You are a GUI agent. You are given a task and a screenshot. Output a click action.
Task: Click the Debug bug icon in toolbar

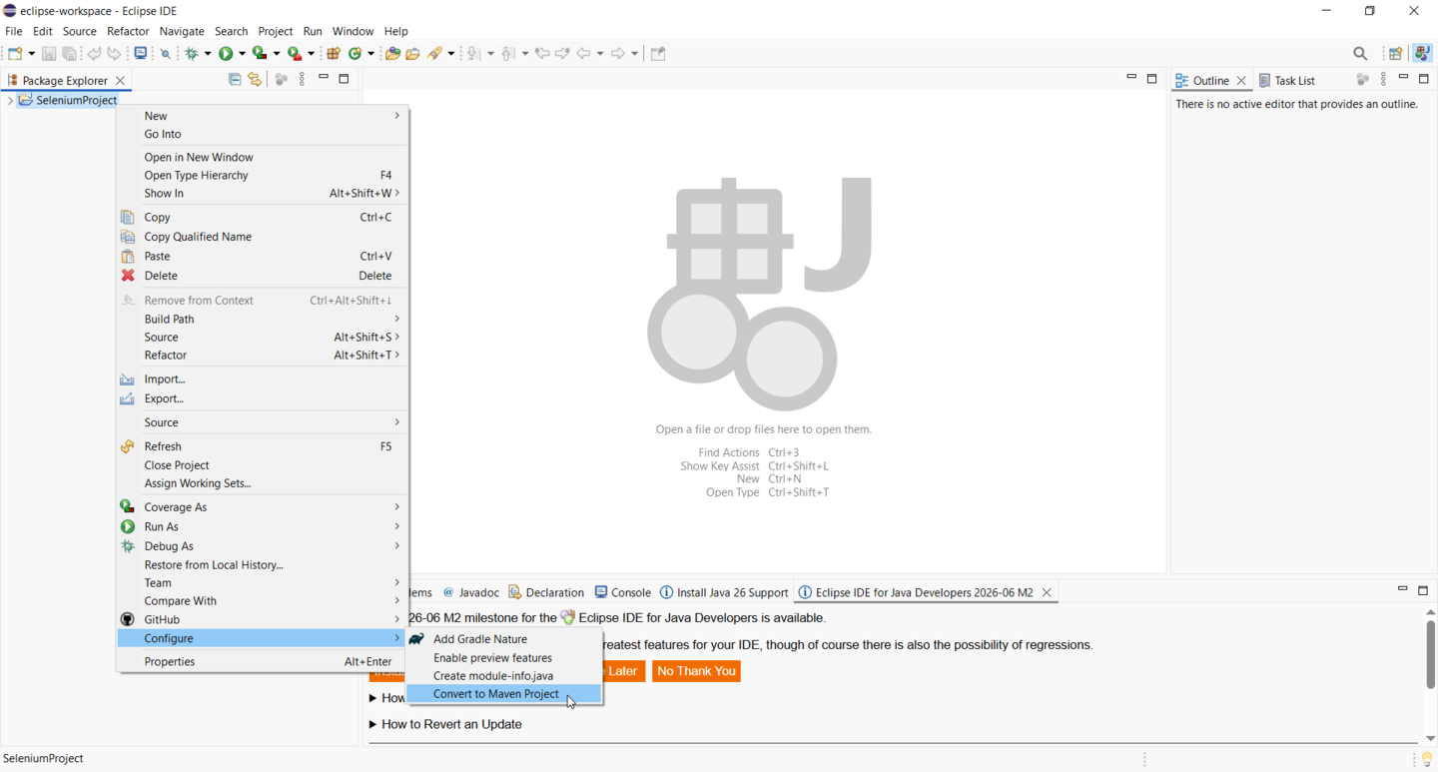coord(192,54)
